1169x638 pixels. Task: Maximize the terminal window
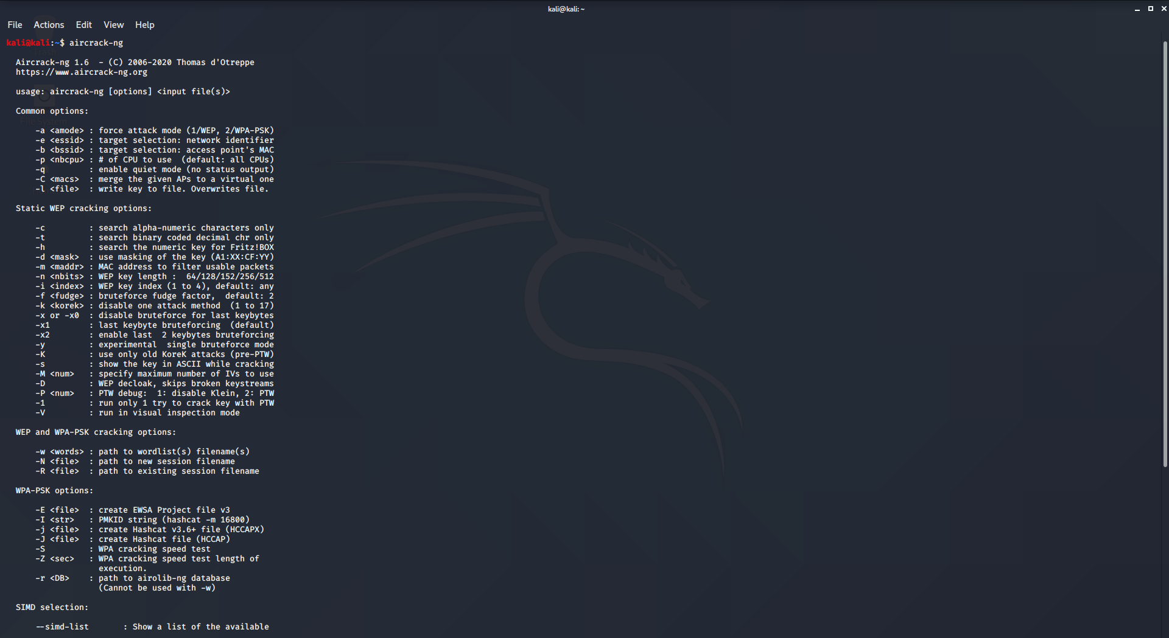click(x=1150, y=9)
